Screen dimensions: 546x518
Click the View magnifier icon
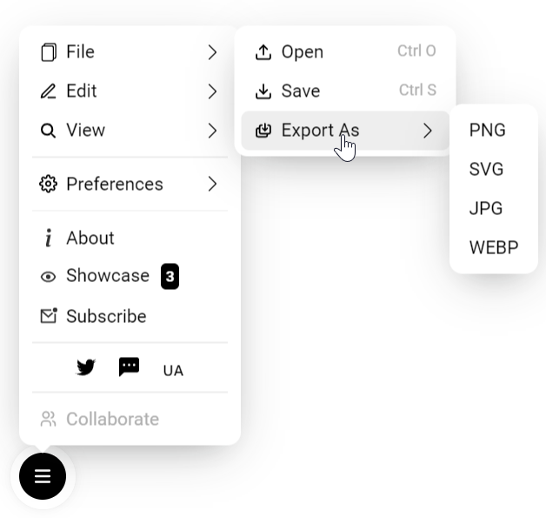tap(48, 131)
